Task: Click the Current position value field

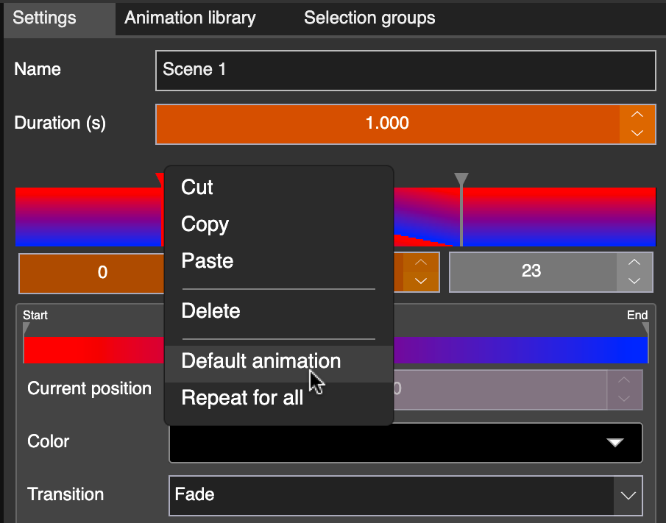Action: (500, 390)
